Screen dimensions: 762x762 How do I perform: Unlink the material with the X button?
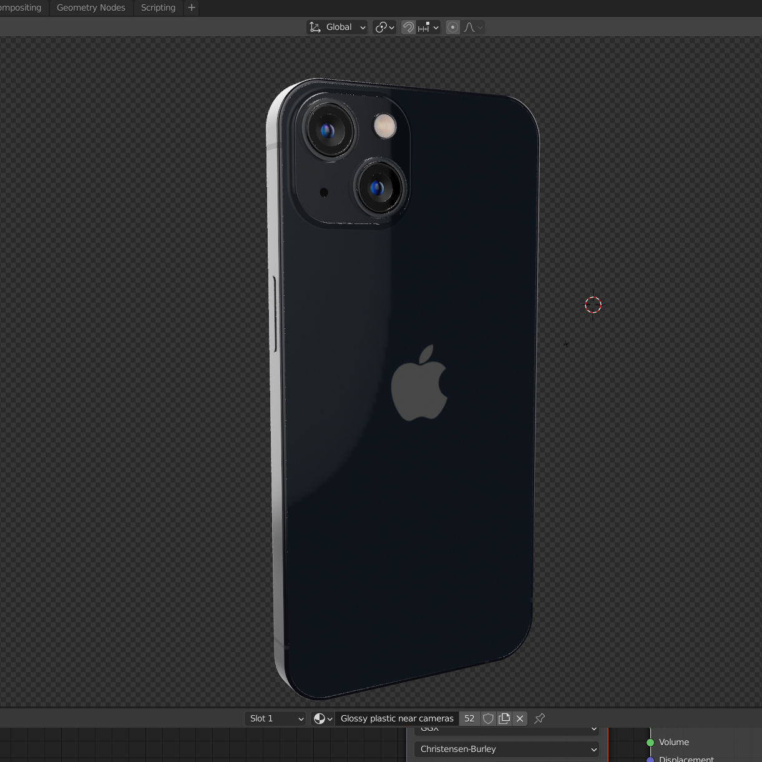coord(520,718)
